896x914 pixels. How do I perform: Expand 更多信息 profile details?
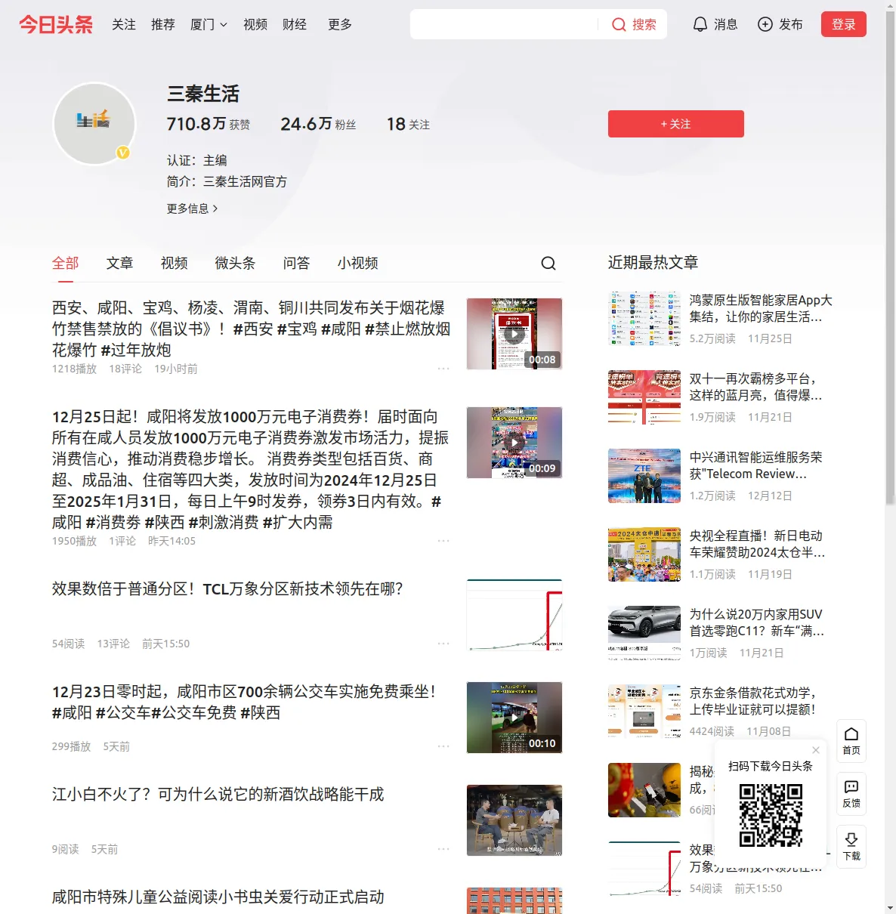pos(193,208)
